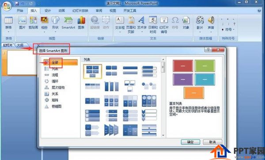Insert 日期和时间 date and time
265x160 pixels.
[x=153, y=25]
